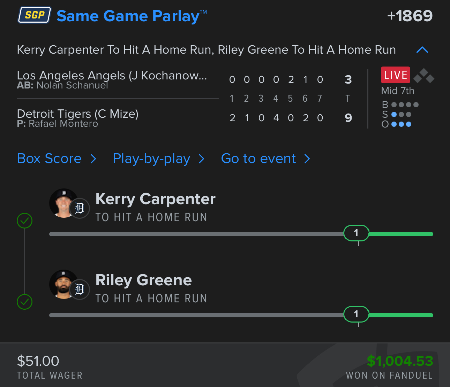This screenshot has width=450, height=387.
Task: Tap green checkmark for Riley Greene leg
Action: (x=25, y=302)
